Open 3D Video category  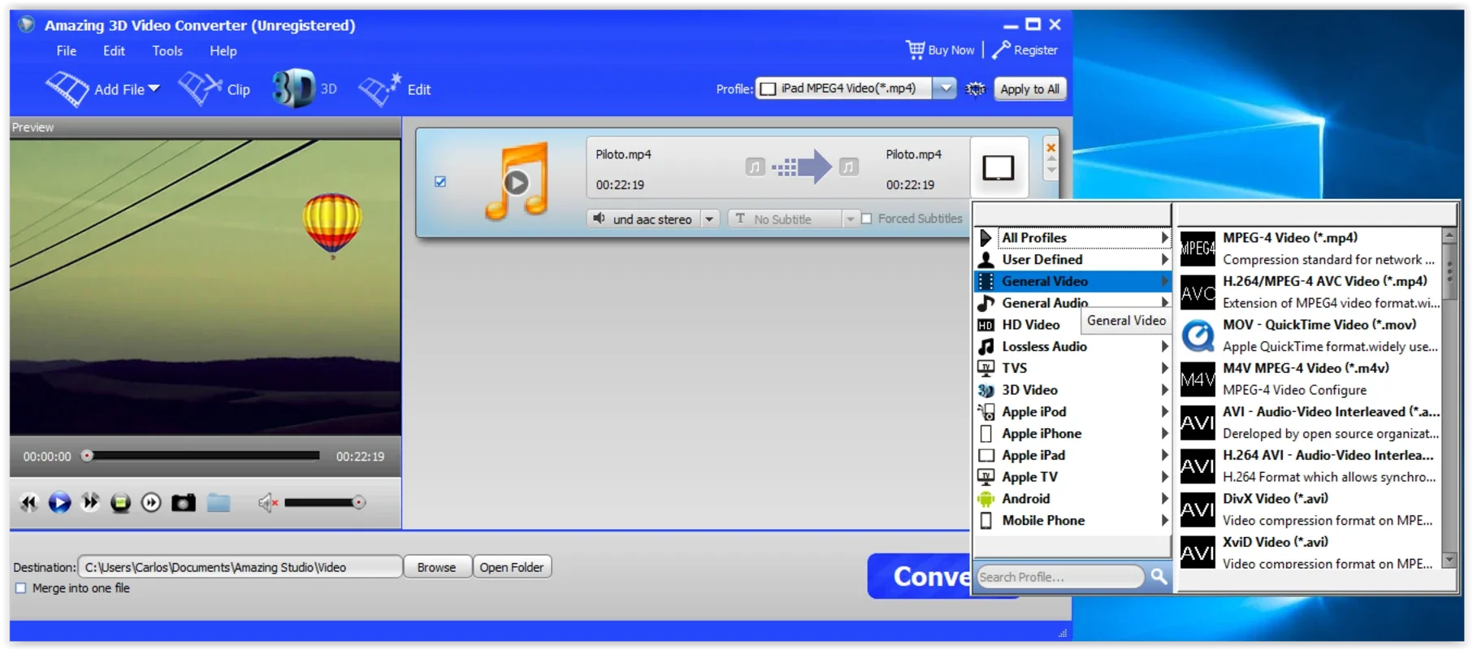tap(1072, 390)
